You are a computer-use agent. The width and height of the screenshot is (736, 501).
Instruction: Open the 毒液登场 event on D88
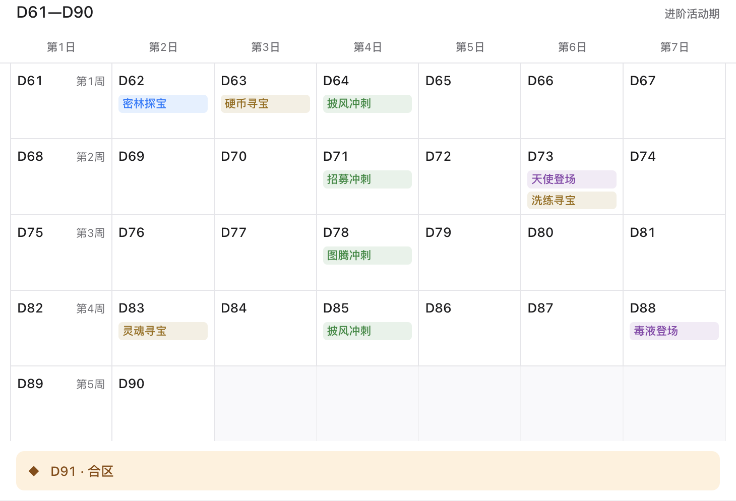674,331
